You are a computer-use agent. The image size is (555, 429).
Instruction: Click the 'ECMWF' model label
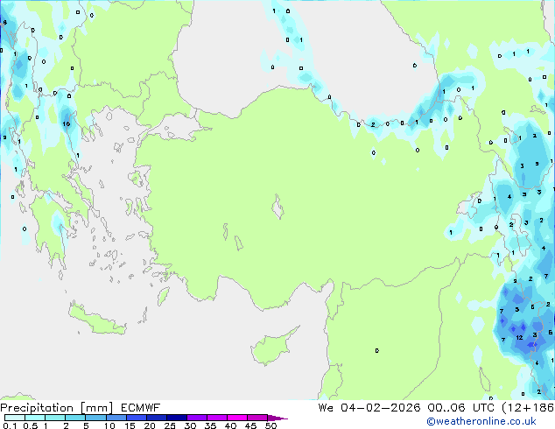click(141, 408)
